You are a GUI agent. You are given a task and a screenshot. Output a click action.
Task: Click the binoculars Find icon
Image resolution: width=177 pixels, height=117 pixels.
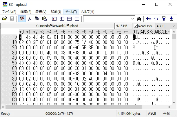pyautogui.click(x=139, y=19)
